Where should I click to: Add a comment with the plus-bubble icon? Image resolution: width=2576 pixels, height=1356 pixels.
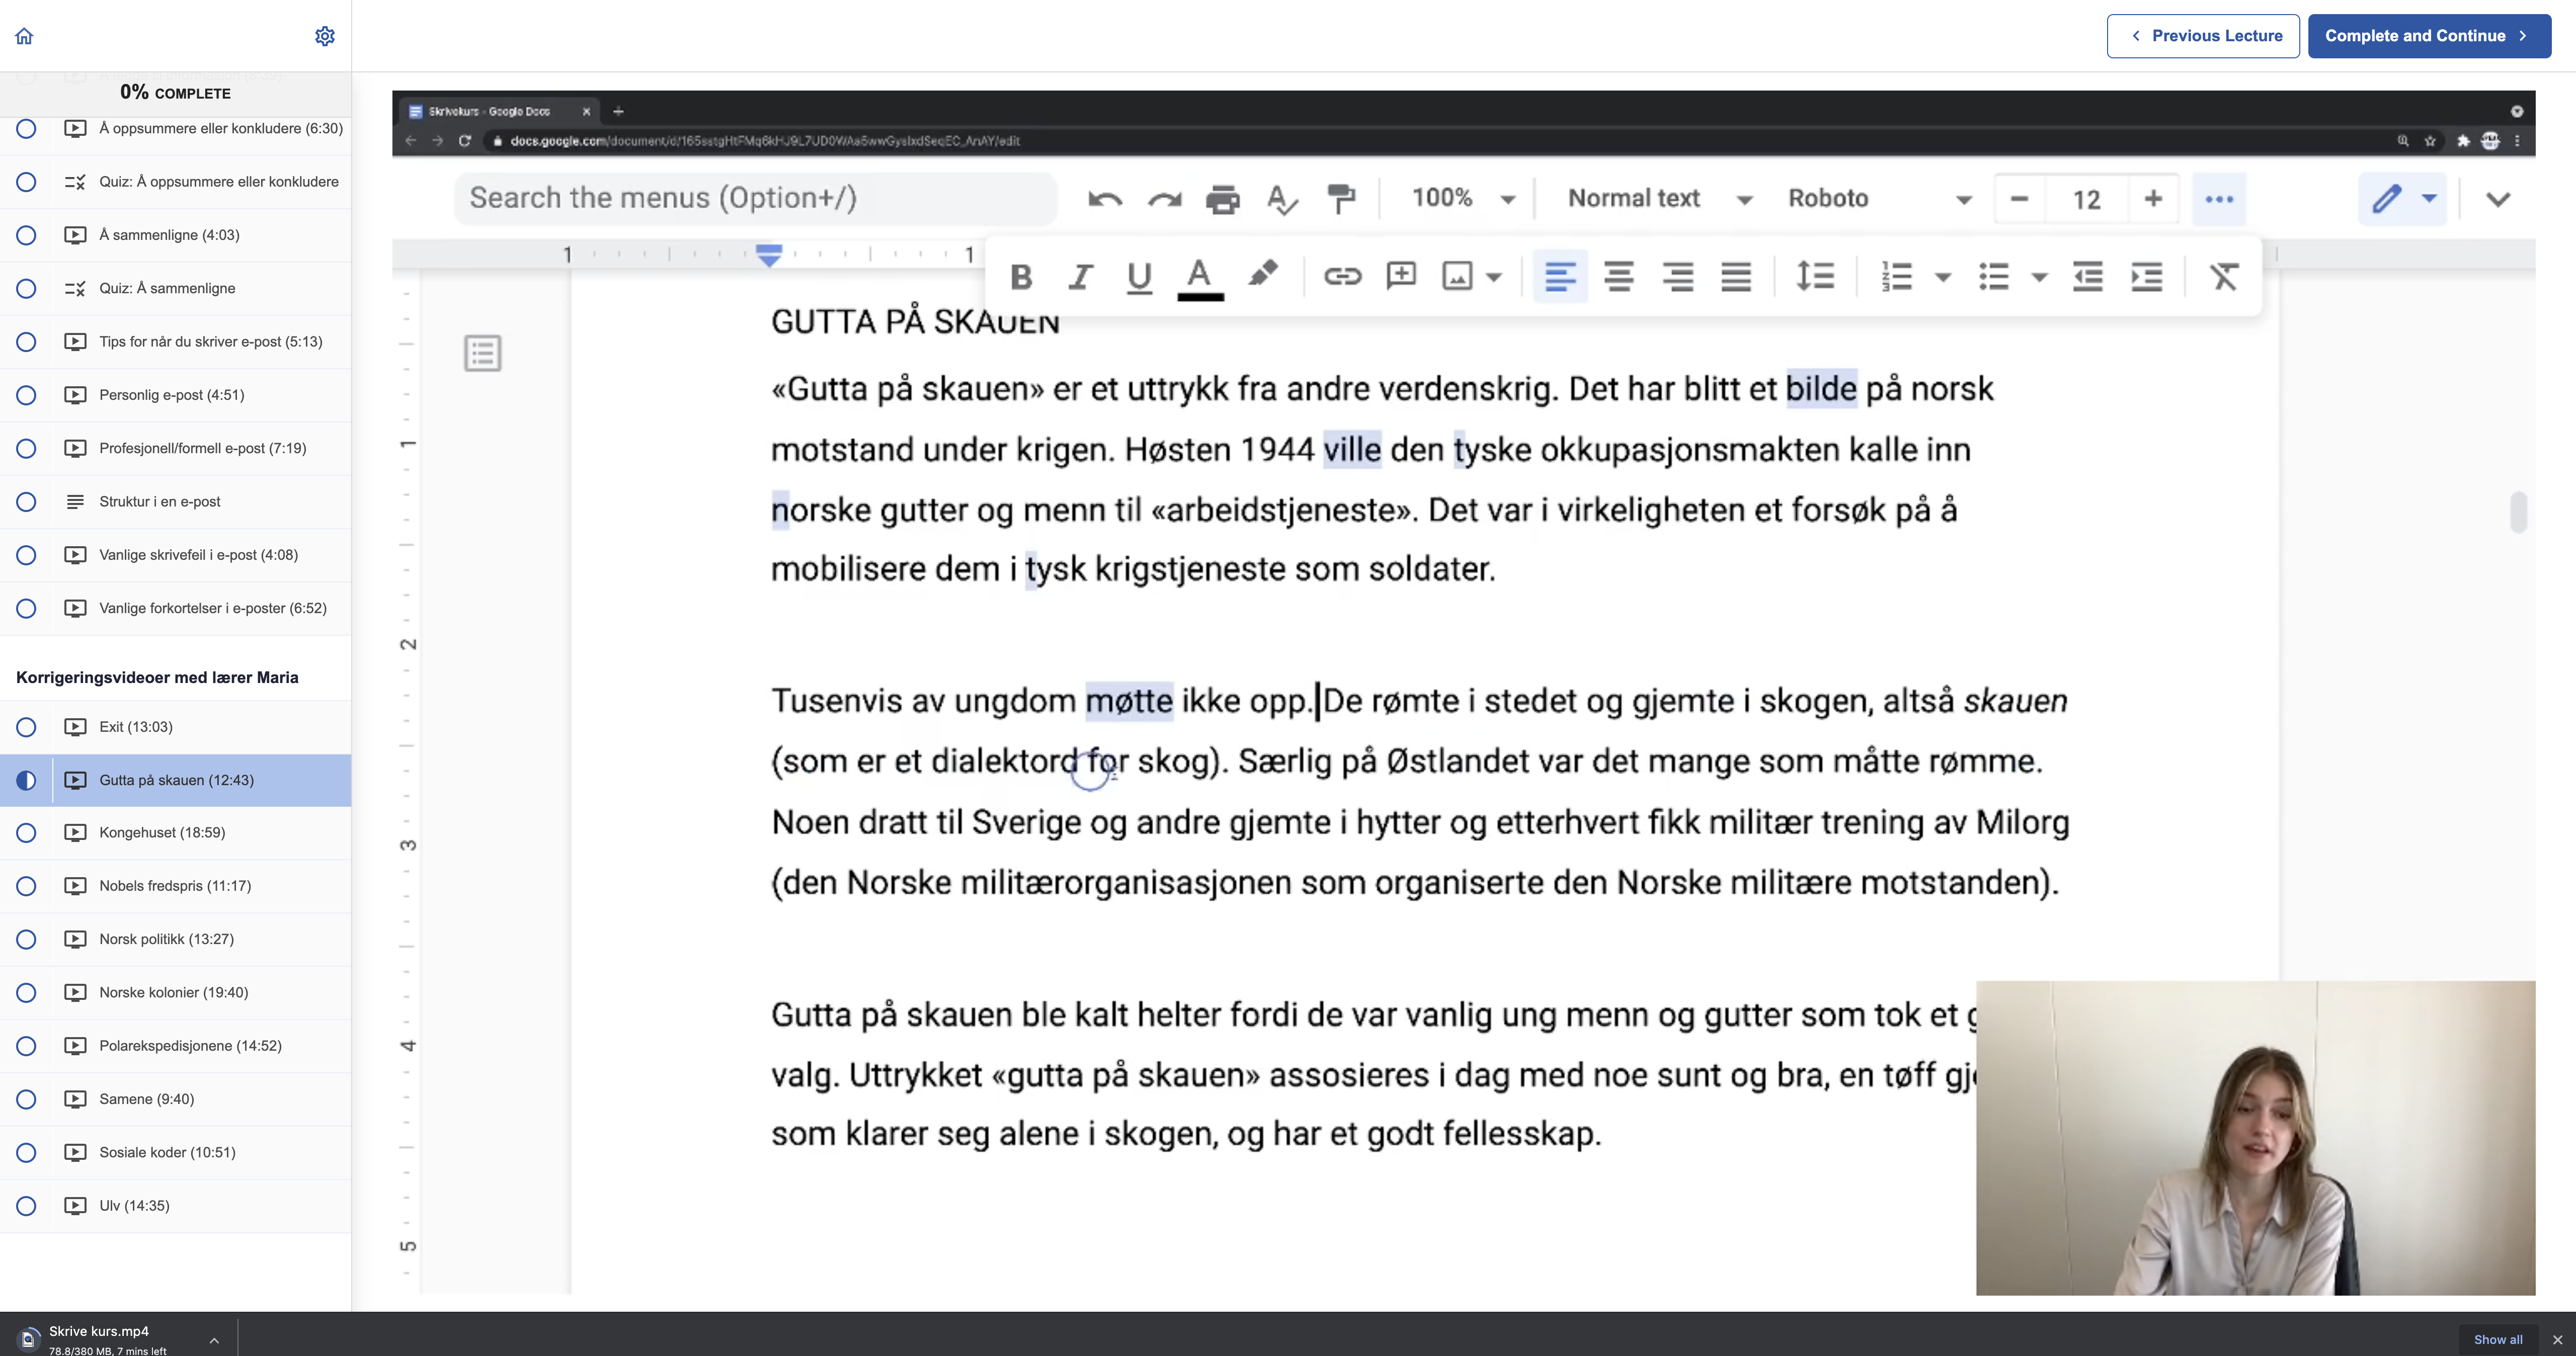tap(1401, 275)
